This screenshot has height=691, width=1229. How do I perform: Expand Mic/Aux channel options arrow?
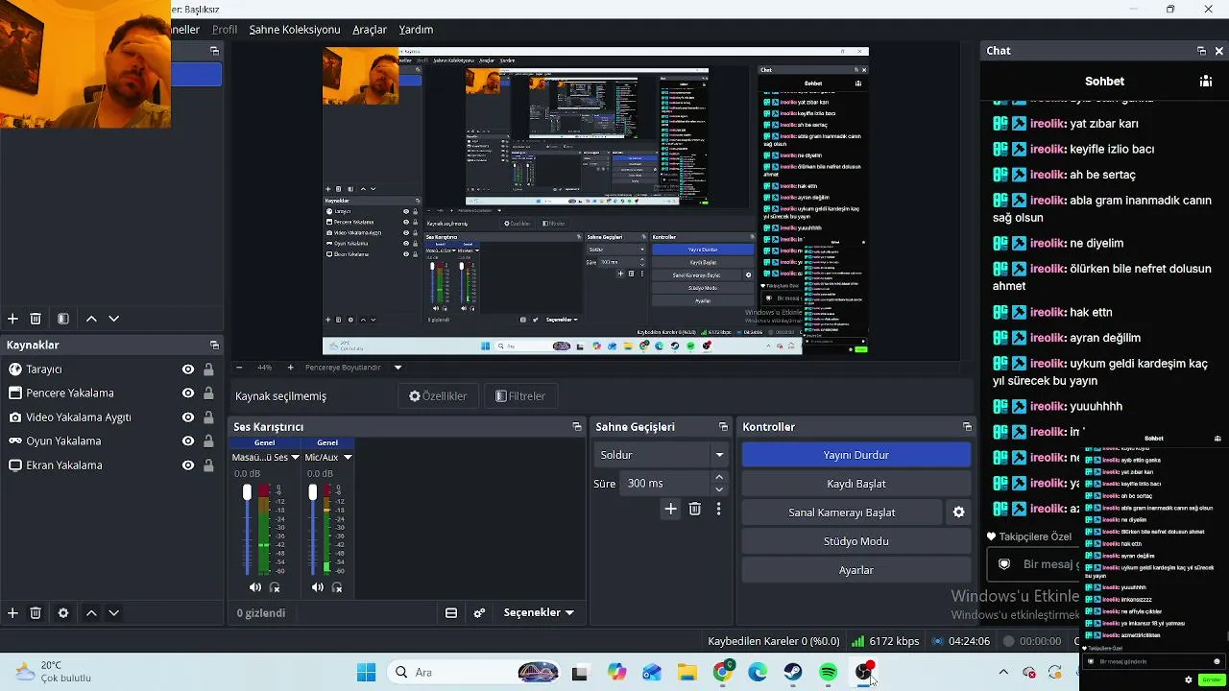(x=348, y=458)
